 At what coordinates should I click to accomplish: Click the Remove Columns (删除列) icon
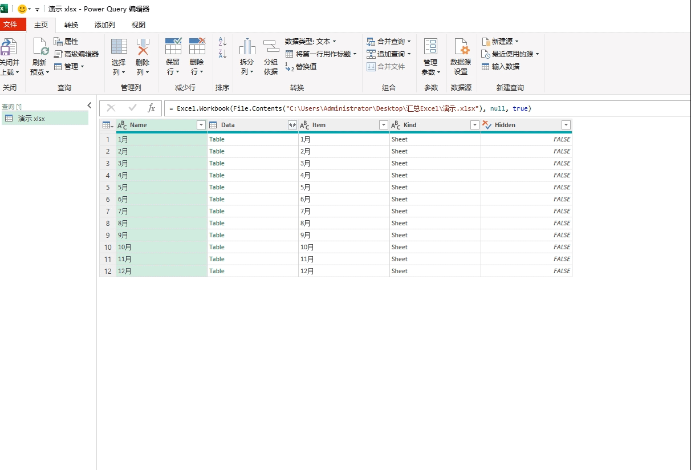(x=143, y=47)
